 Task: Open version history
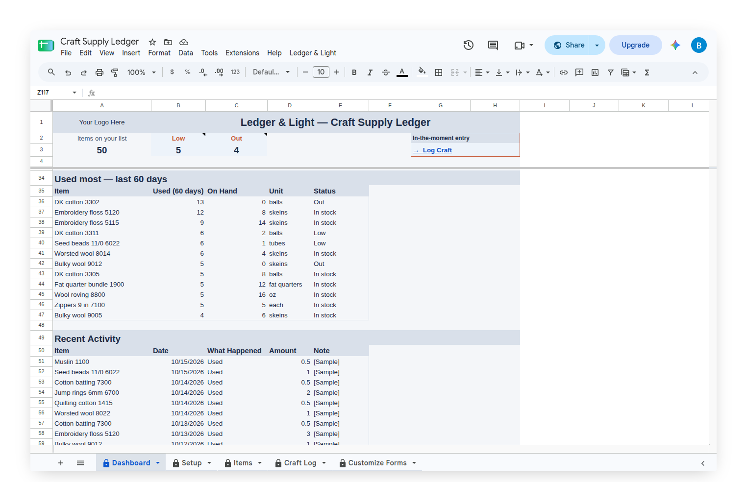[469, 45]
